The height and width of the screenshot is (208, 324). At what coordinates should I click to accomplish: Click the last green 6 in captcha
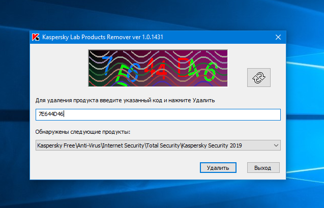coord(211,72)
